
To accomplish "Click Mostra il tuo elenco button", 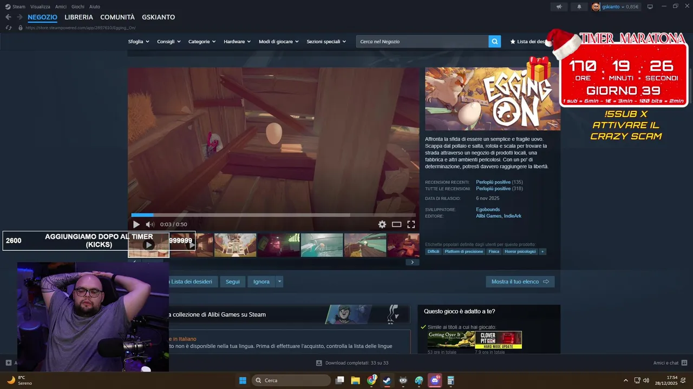I will (x=520, y=281).
